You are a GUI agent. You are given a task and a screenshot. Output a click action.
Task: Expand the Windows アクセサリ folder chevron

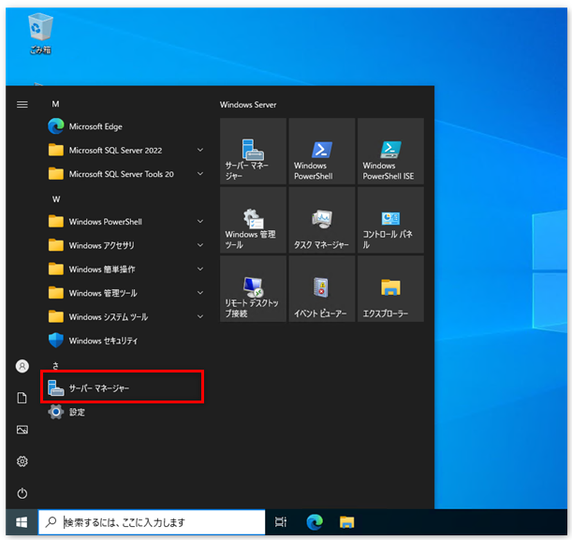[200, 245]
